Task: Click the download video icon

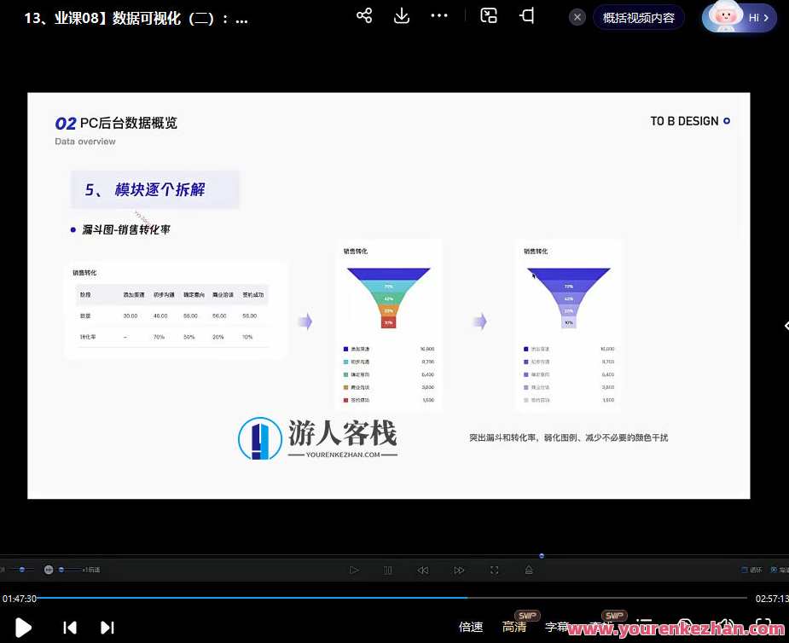Action: click(x=401, y=15)
